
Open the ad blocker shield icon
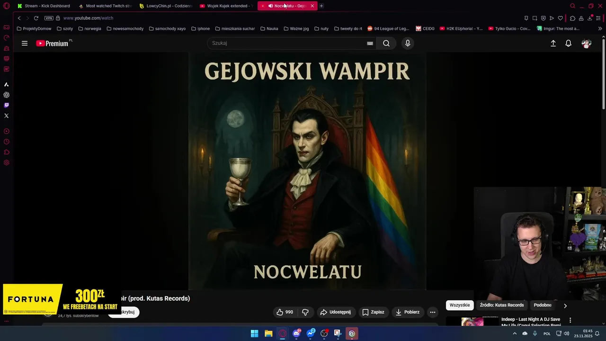pos(543,18)
